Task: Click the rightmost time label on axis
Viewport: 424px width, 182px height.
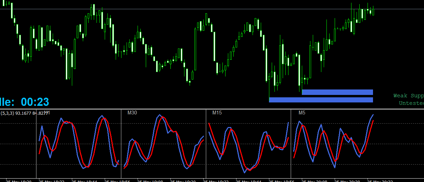Action: point(380,180)
